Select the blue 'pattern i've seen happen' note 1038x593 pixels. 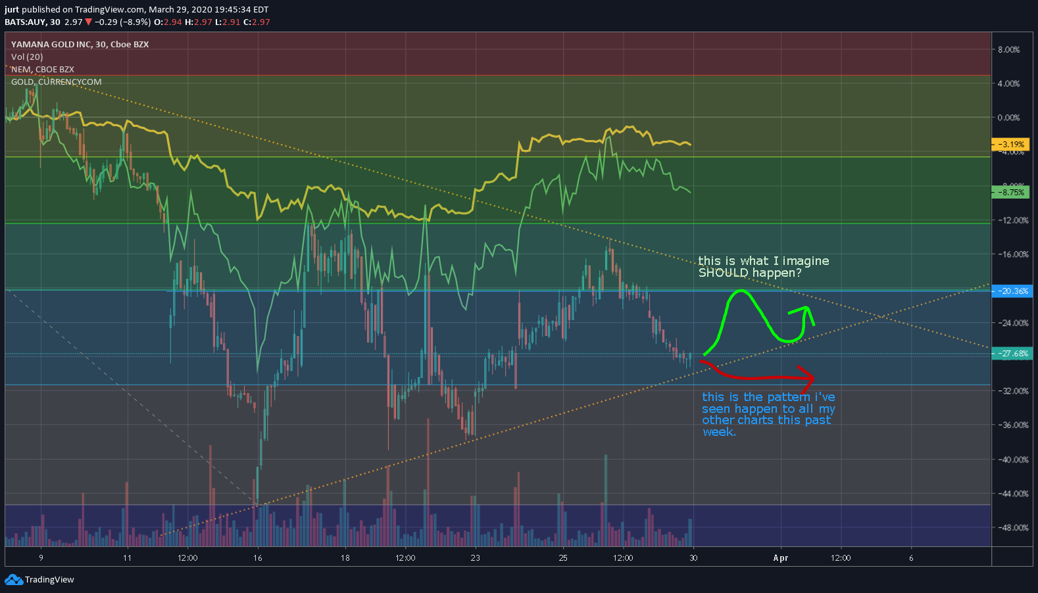(x=768, y=414)
